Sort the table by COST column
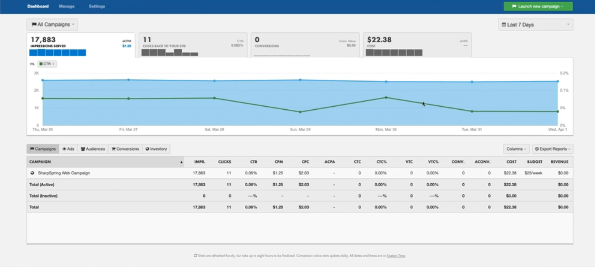595x267 pixels. [511, 162]
